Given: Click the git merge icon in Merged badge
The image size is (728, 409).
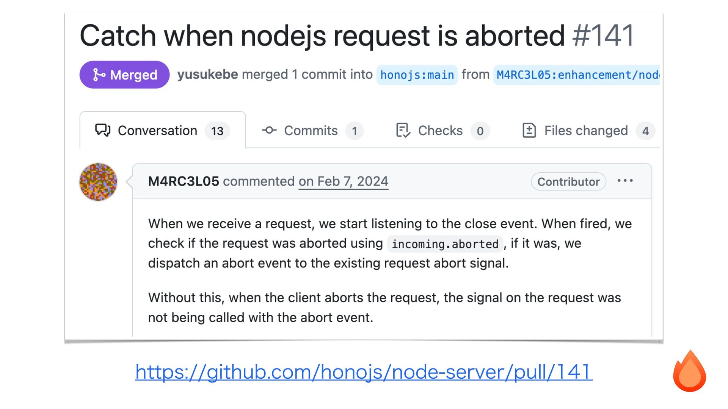Looking at the screenshot, I should pos(99,75).
